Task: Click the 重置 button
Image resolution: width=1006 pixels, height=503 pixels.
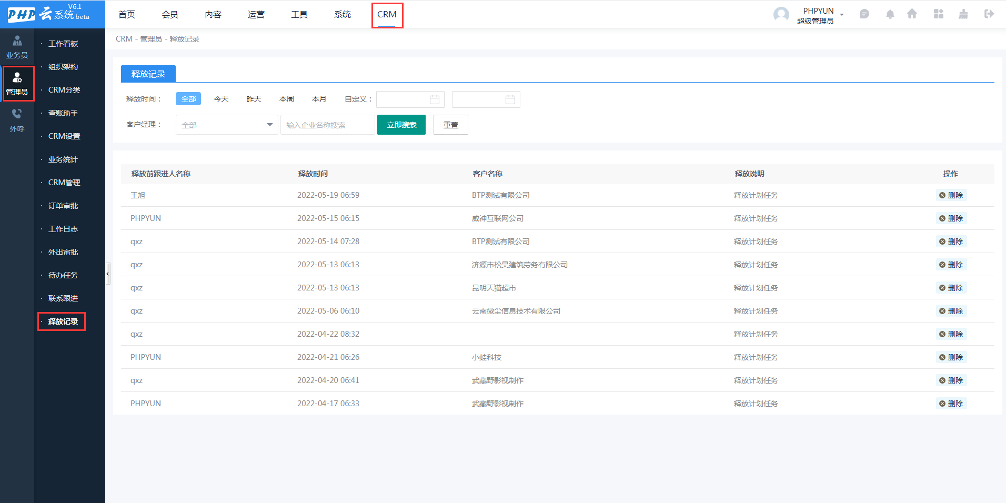Action: click(451, 125)
